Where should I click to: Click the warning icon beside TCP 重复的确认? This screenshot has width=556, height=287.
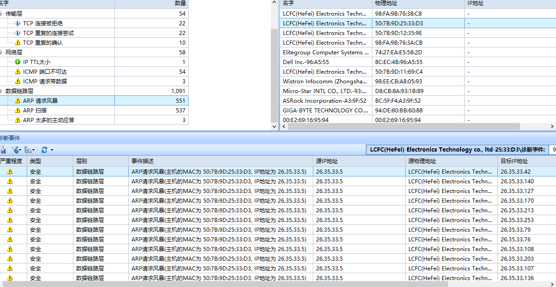tap(18, 42)
